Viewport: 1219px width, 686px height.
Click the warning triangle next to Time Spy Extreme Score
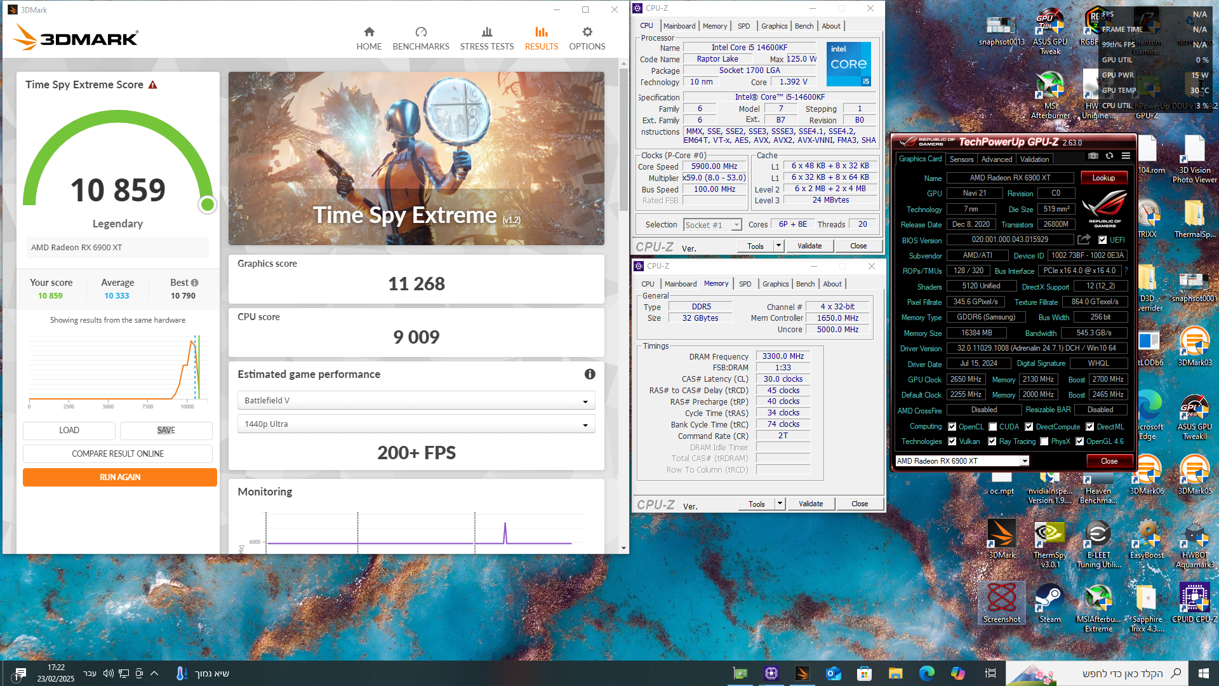[152, 84]
